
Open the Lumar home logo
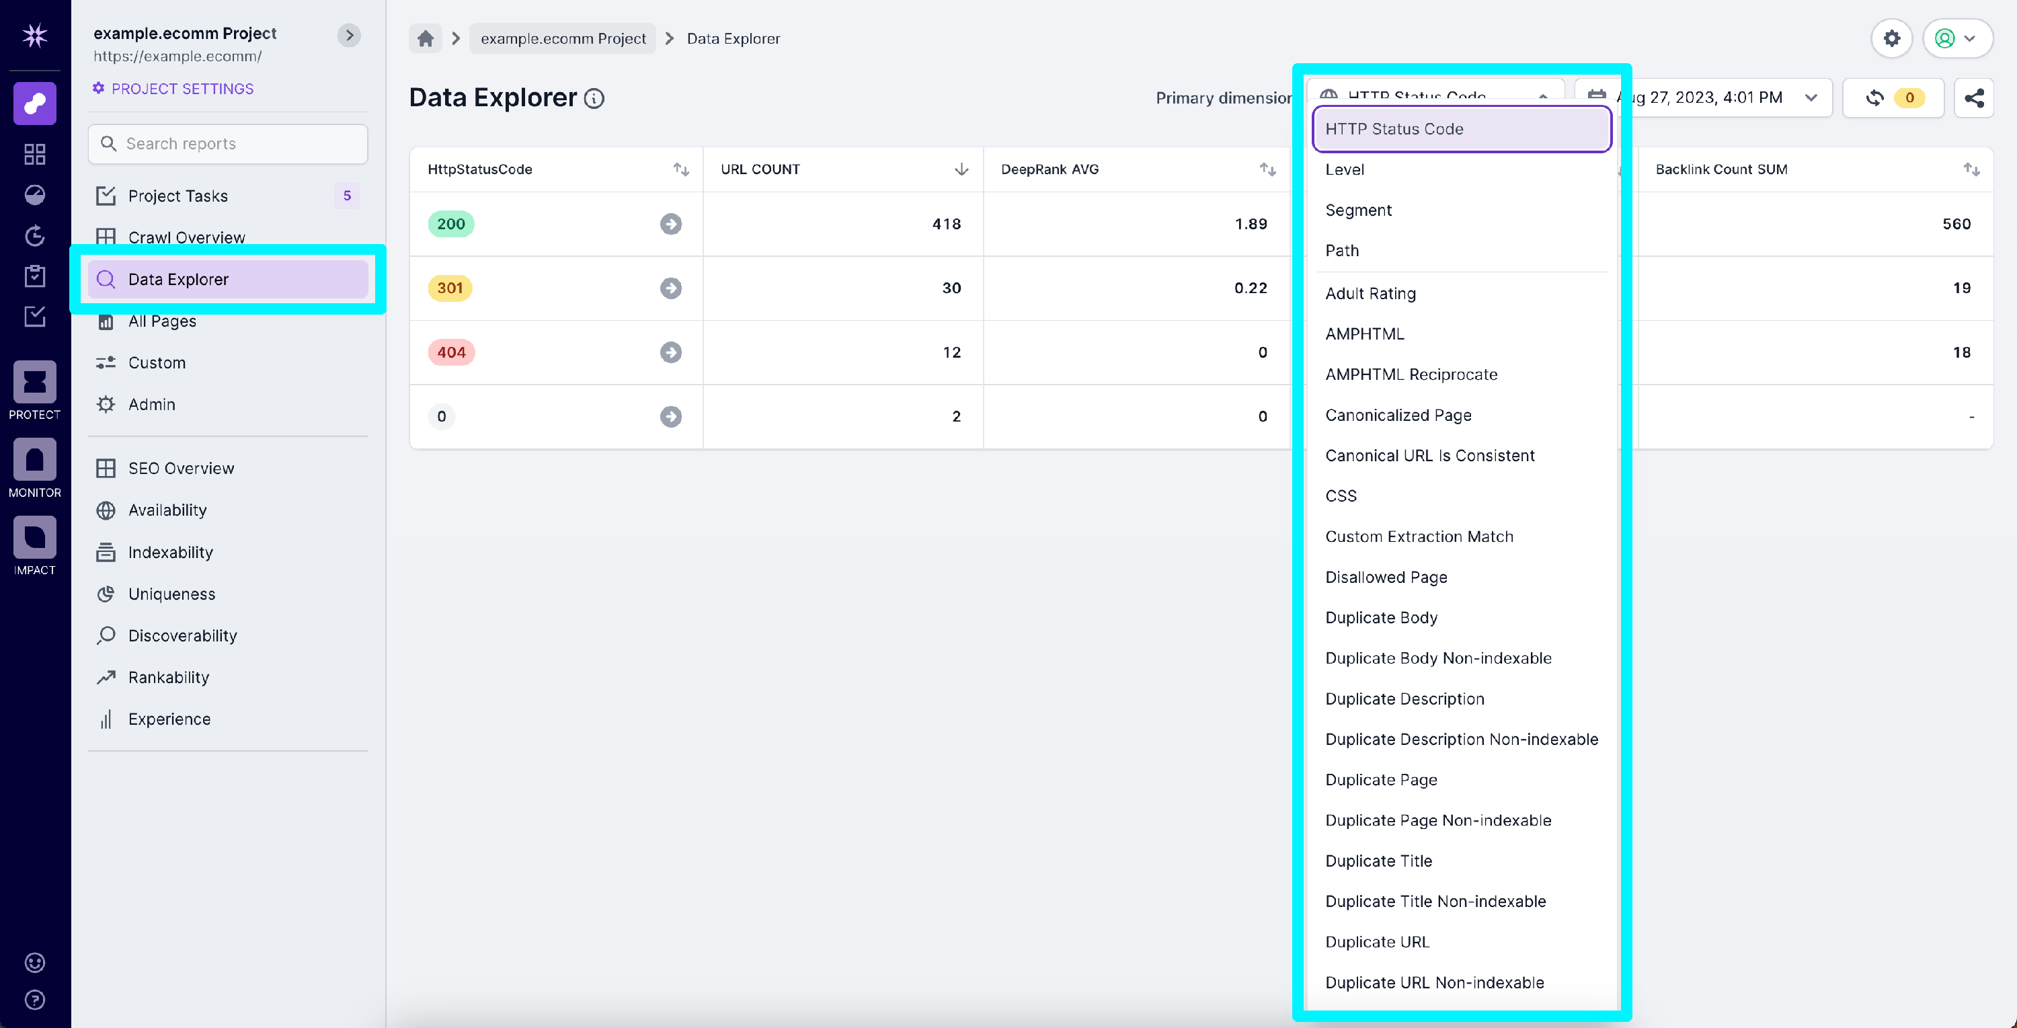pos(34,34)
